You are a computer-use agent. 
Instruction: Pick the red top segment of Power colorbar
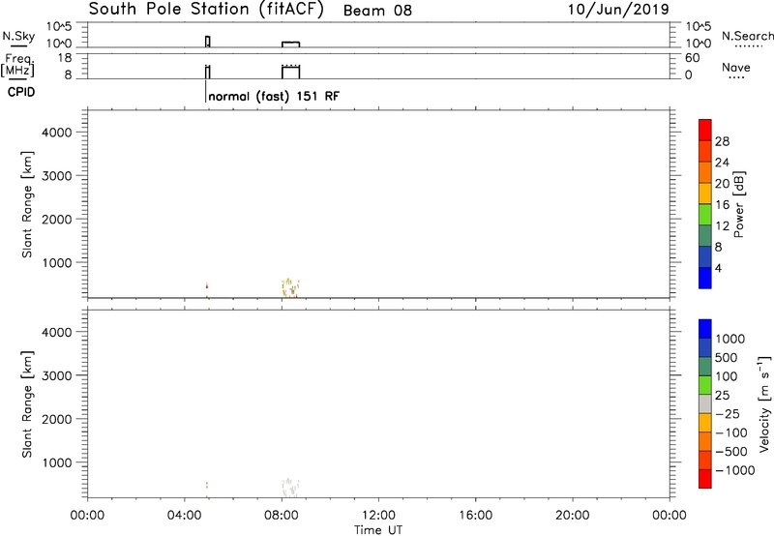point(705,130)
